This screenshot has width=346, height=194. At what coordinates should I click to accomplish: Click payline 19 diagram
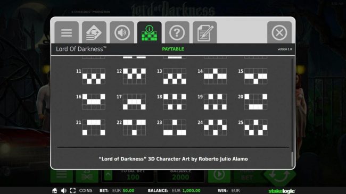pyautogui.click(x=215, y=102)
